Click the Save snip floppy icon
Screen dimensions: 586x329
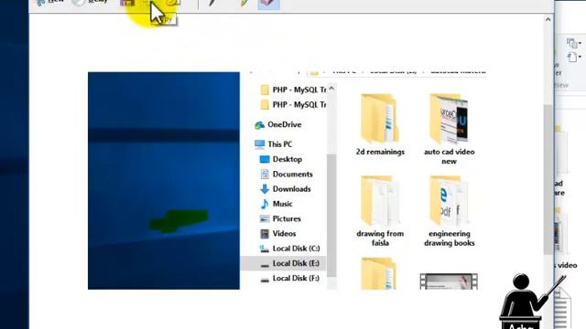pos(127,2)
